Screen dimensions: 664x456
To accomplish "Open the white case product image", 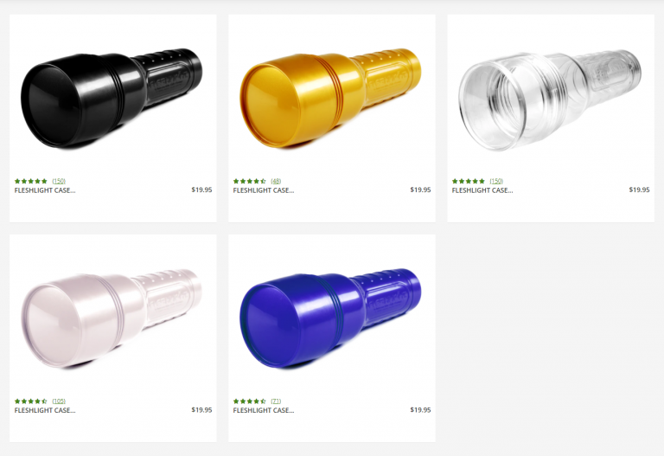I will click(112, 318).
